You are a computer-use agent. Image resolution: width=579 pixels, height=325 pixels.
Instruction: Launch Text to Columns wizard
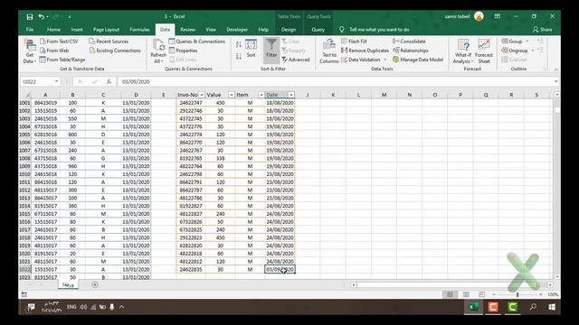[x=329, y=51]
